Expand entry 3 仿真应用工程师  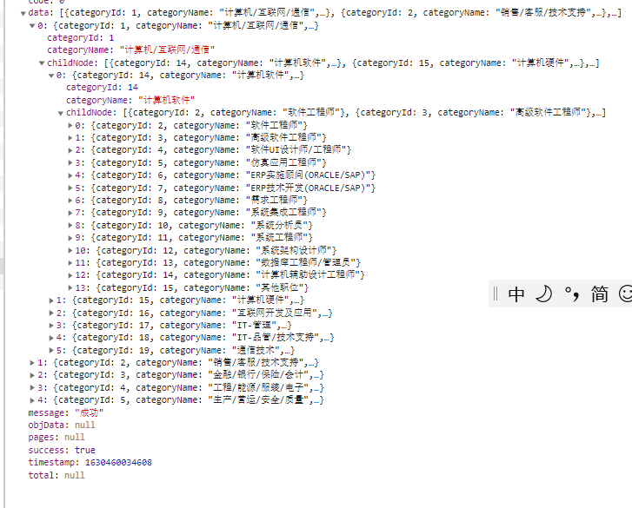[70, 162]
